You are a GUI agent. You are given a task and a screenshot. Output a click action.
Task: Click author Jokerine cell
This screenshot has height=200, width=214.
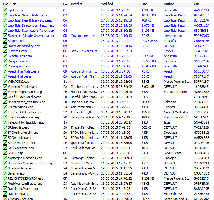(x=170, y=102)
